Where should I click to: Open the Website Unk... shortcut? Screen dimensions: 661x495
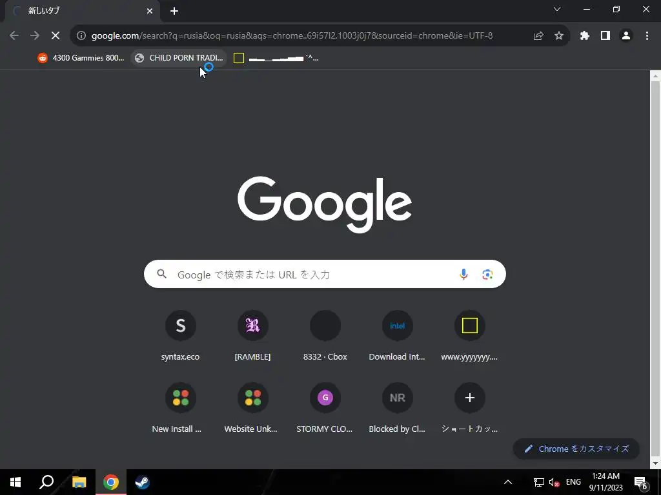pos(252,408)
